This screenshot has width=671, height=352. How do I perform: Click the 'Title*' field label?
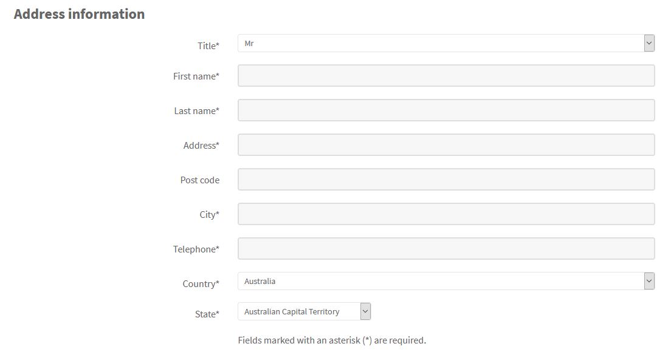[208, 46]
